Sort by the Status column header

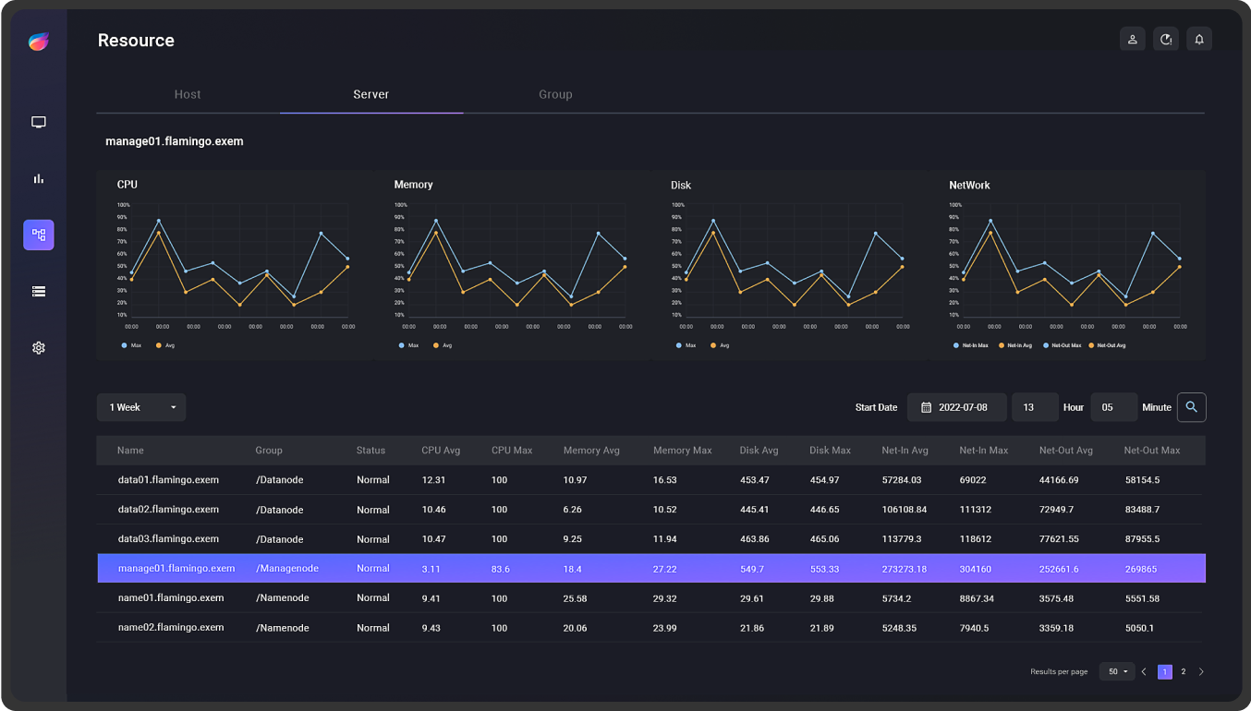point(370,451)
